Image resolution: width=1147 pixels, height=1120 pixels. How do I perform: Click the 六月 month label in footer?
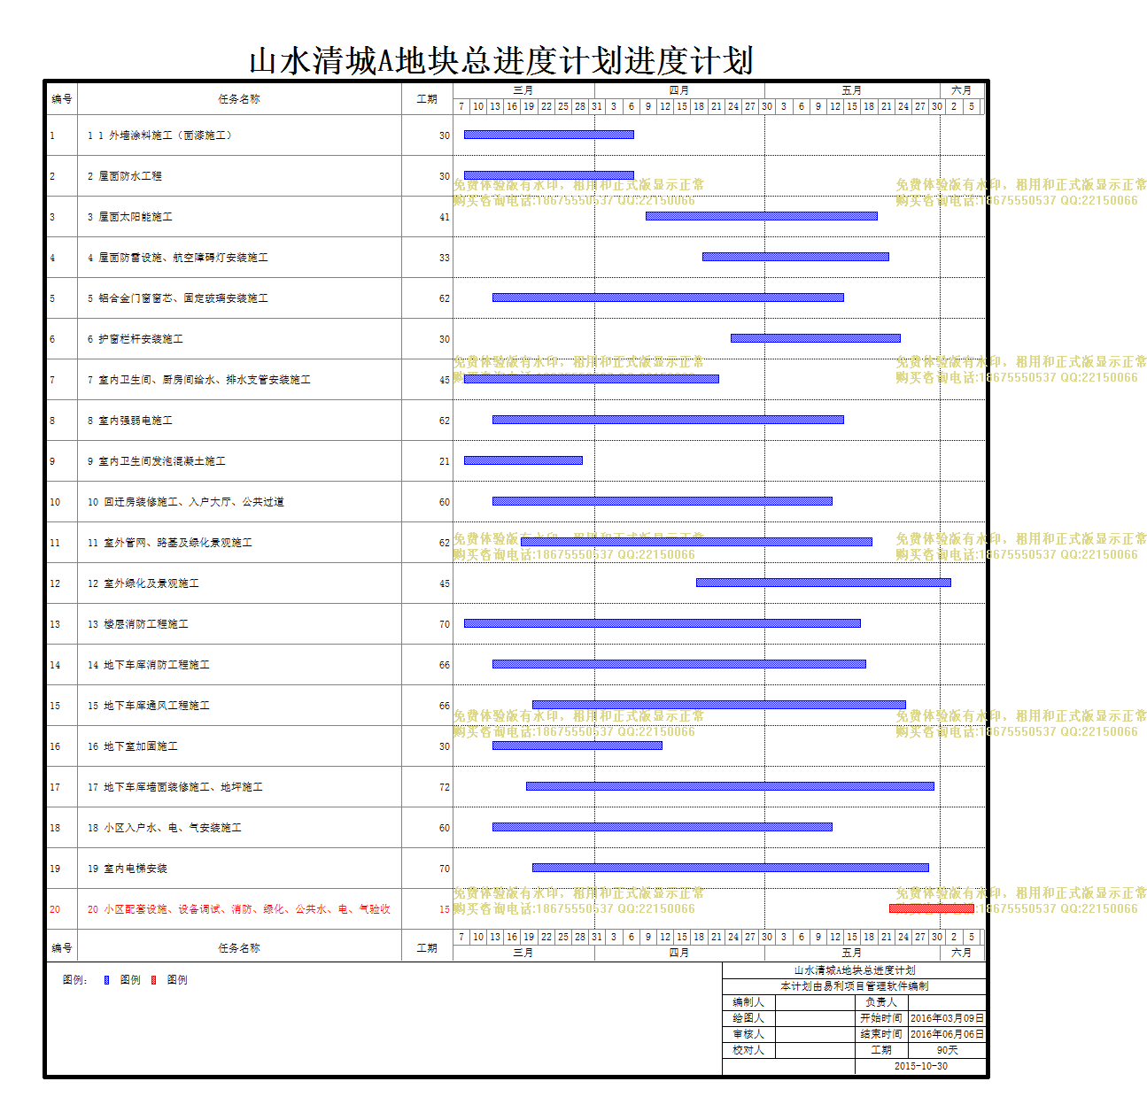962,953
